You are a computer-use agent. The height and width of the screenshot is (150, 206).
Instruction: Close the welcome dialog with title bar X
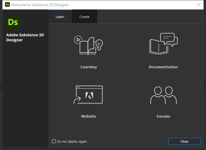[199, 5]
